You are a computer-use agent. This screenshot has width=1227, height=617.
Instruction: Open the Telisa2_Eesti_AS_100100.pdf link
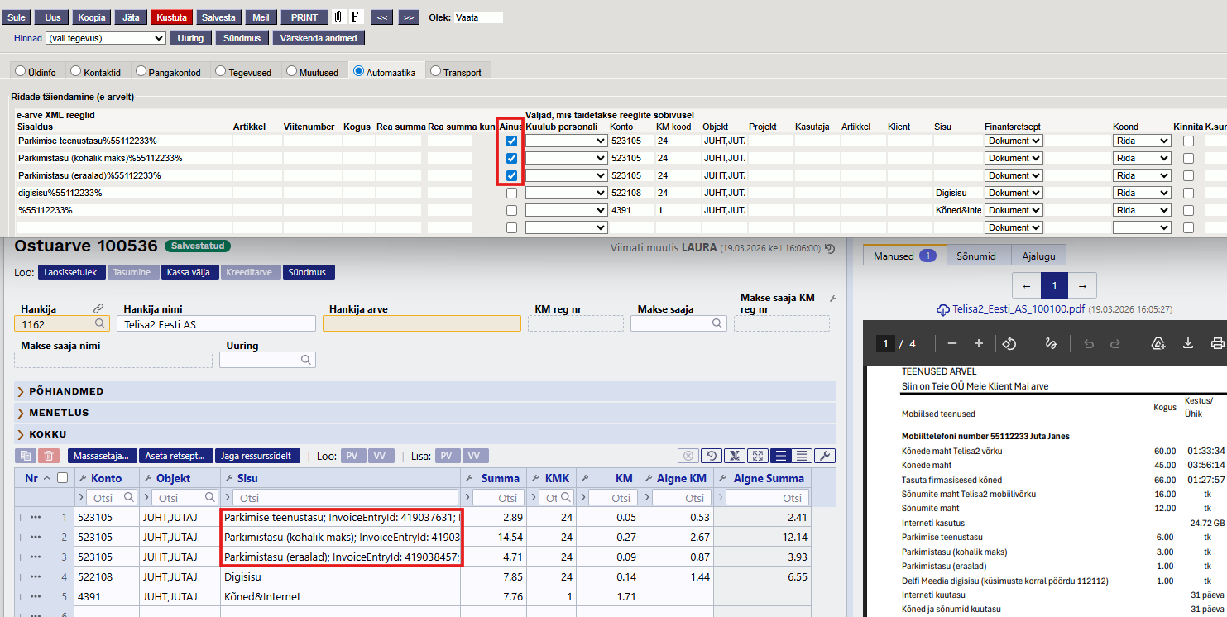(1017, 309)
